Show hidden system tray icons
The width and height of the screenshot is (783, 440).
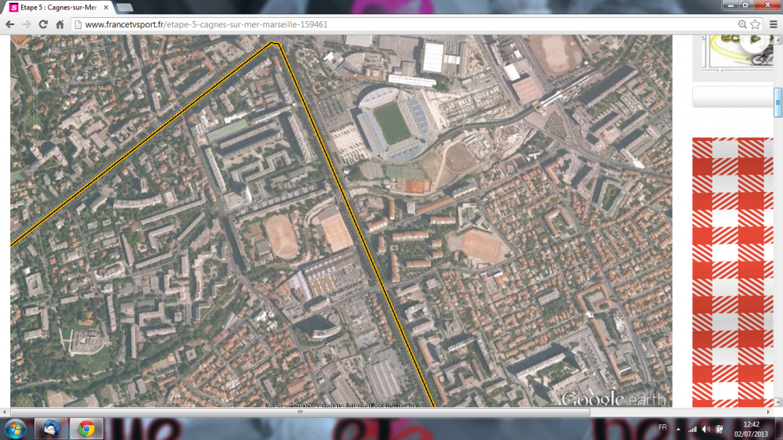(x=678, y=429)
